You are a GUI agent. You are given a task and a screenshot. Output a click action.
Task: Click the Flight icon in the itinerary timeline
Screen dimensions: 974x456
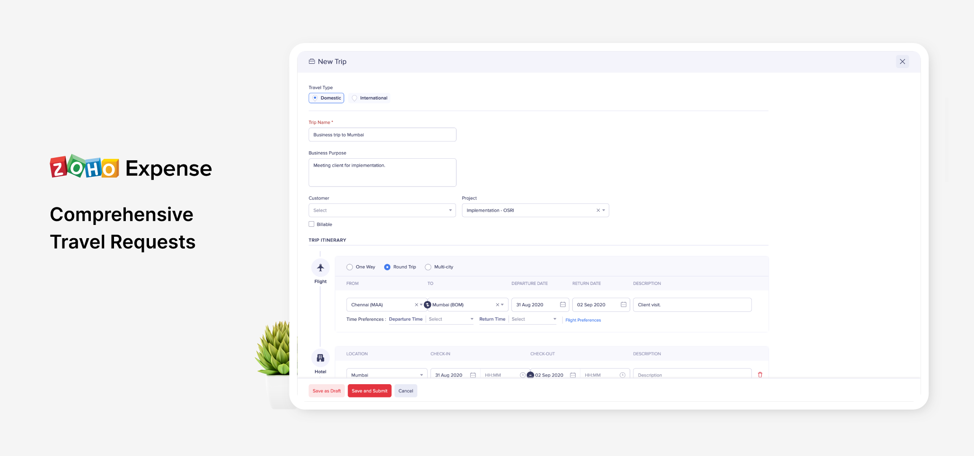[320, 267]
